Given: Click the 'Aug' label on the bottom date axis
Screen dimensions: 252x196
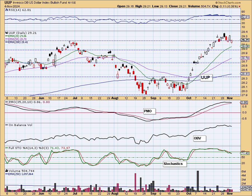Looking at the screenshot, I should [114, 193].
